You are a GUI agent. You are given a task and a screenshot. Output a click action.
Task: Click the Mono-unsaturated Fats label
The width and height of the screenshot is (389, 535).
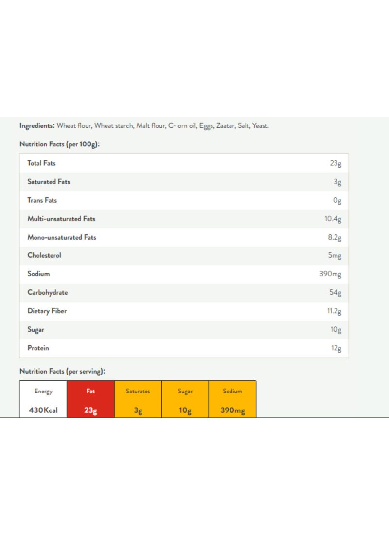tap(62, 237)
